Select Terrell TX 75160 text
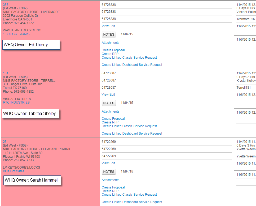This screenshot has height=206, width=256. [x=15, y=88]
